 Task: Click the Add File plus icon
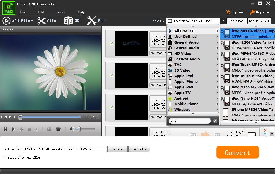6,21
